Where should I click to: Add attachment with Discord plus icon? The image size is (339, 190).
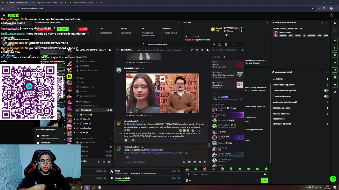(x=119, y=162)
